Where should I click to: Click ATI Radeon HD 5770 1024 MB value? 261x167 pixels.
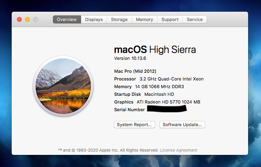coord(169,102)
